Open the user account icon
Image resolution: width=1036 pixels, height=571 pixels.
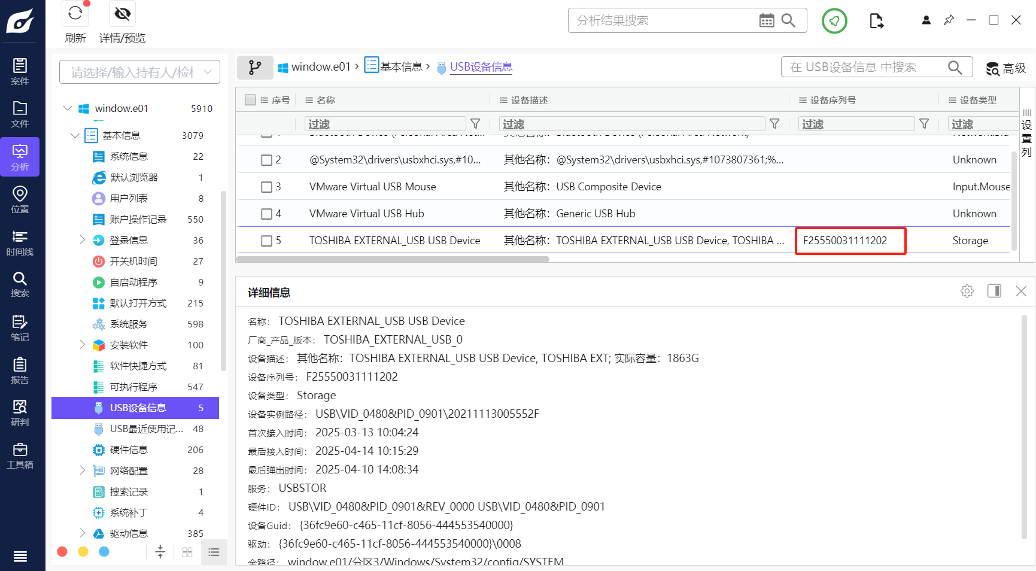(x=926, y=20)
